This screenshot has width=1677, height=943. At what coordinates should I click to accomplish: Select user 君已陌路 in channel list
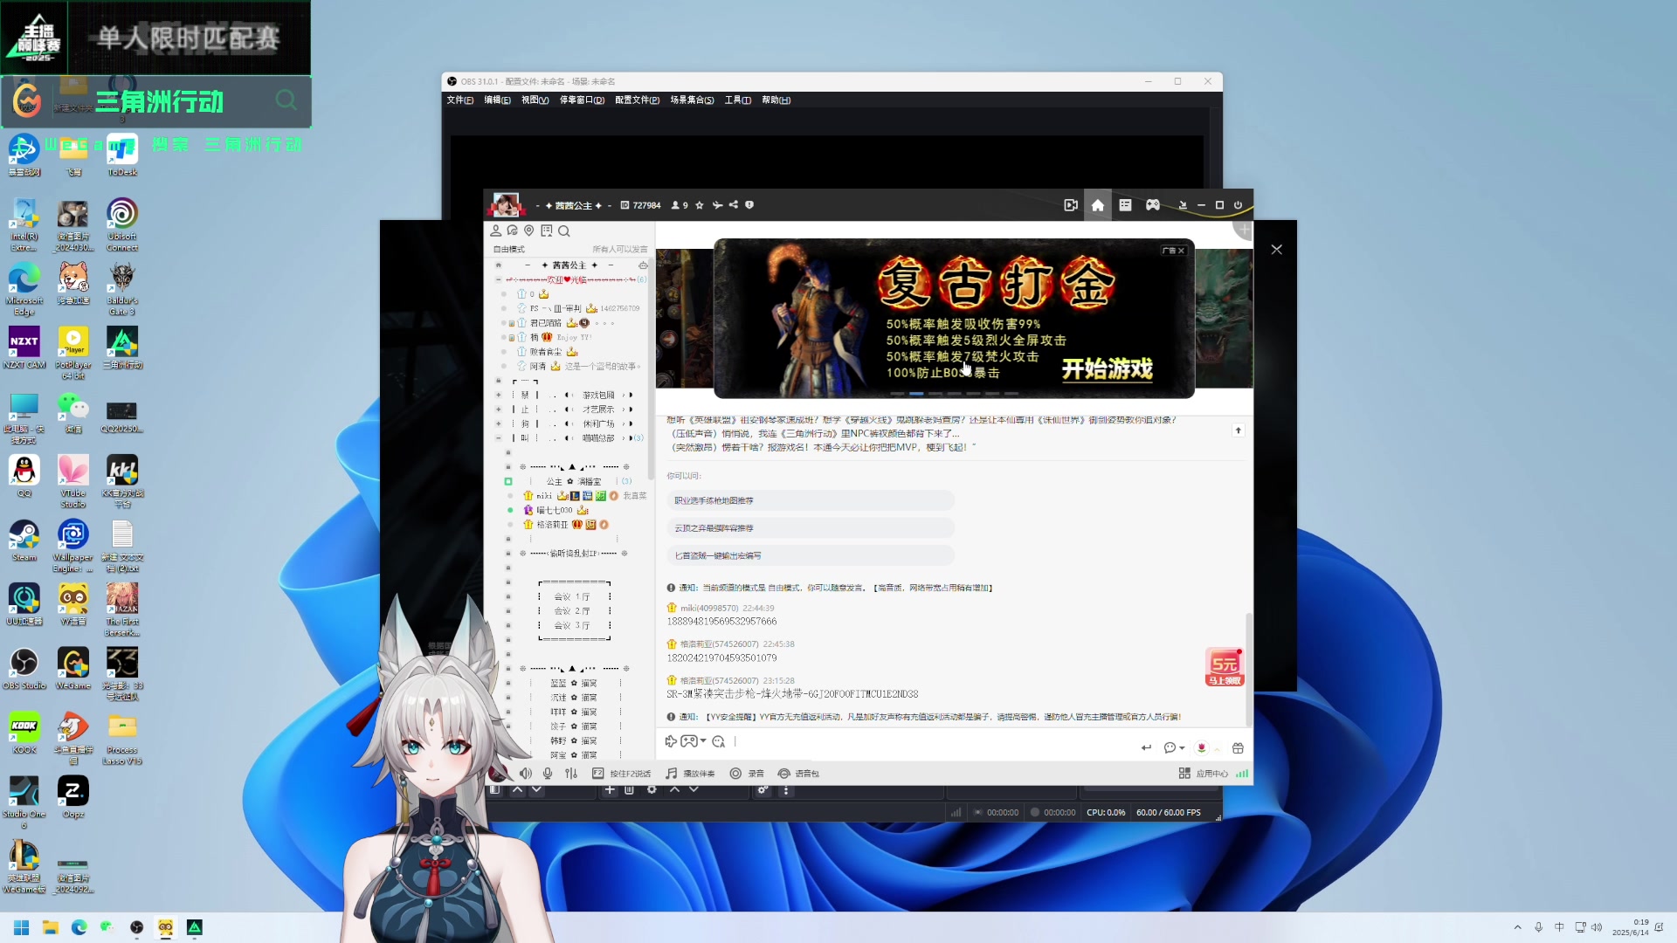pos(546,323)
